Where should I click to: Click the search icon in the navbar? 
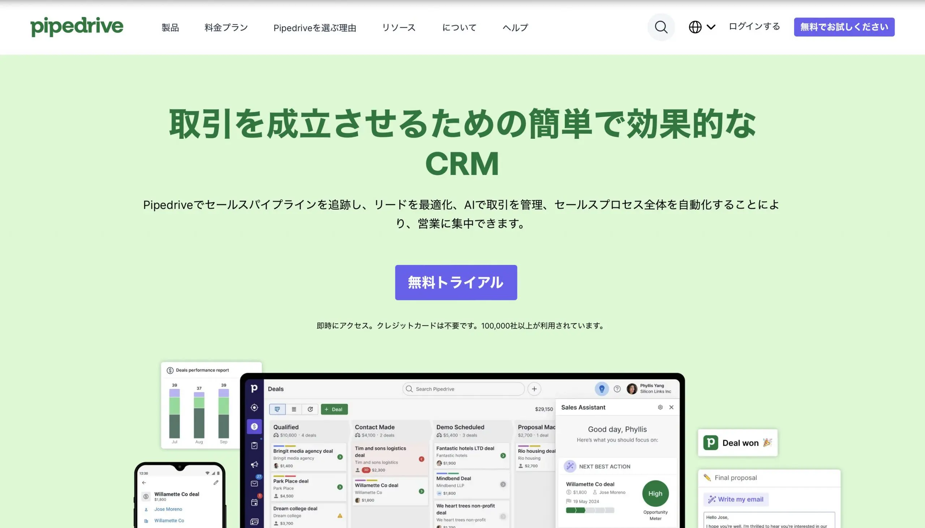click(x=661, y=27)
